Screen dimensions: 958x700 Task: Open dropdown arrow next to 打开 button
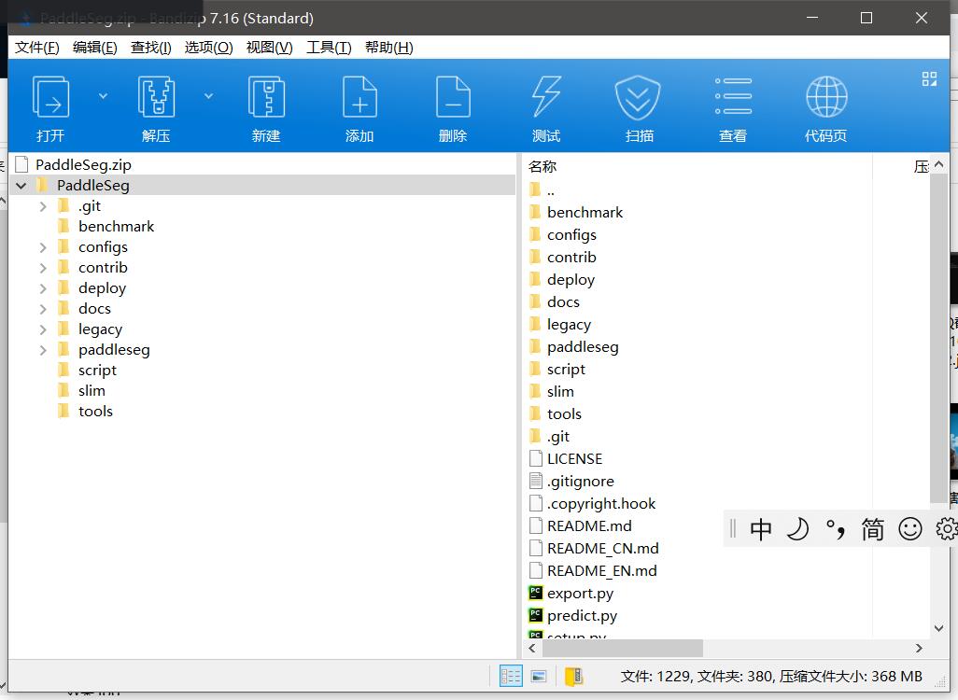tap(104, 96)
